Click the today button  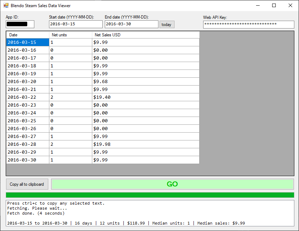point(167,25)
